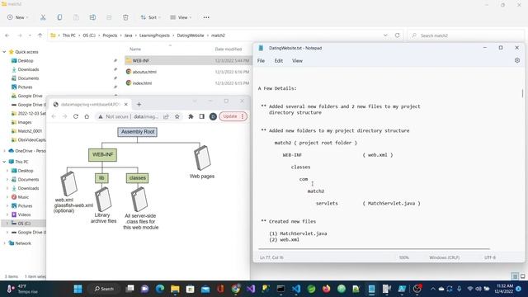
Task: Open a new browser tab with plus
Action: click(x=139, y=105)
